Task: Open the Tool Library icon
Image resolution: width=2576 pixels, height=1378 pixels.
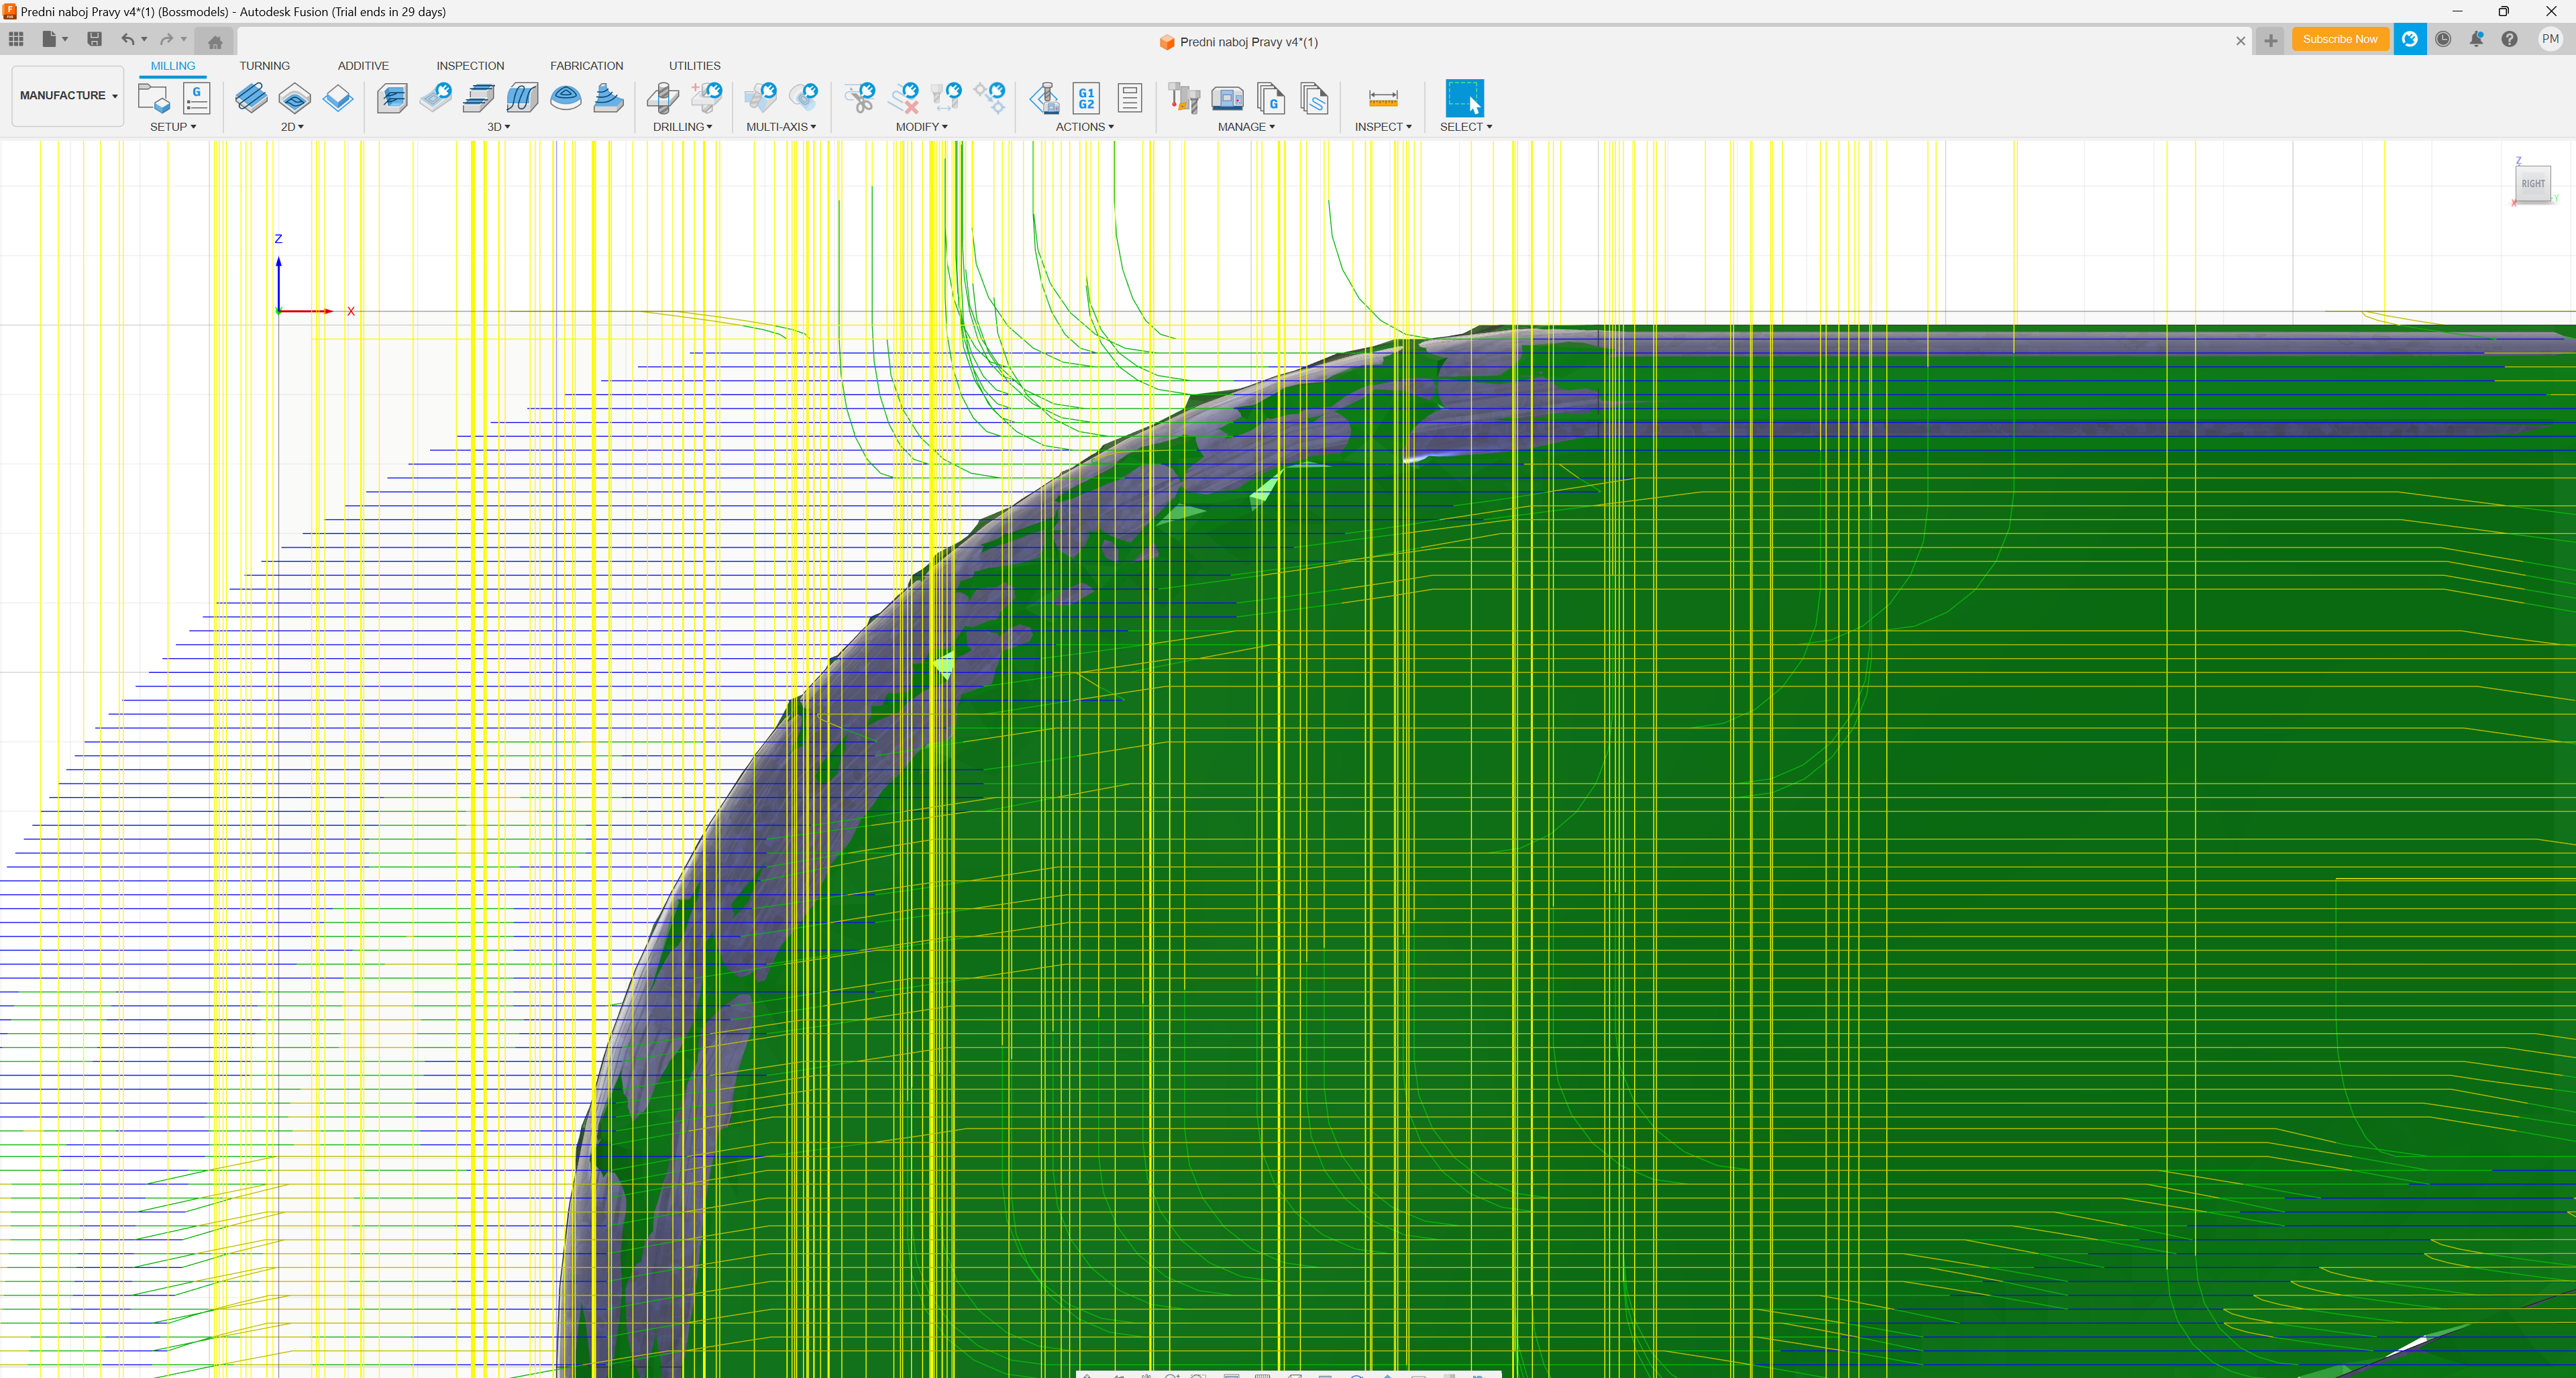Action: point(1184,98)
